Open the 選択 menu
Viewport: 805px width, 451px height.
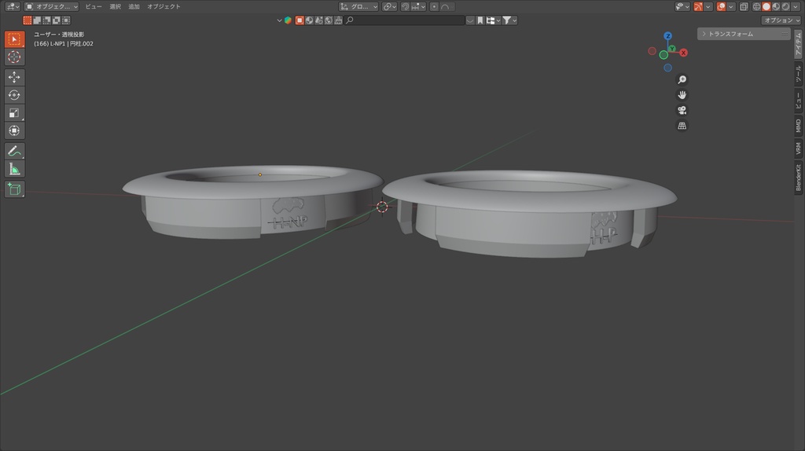point(115,6)
